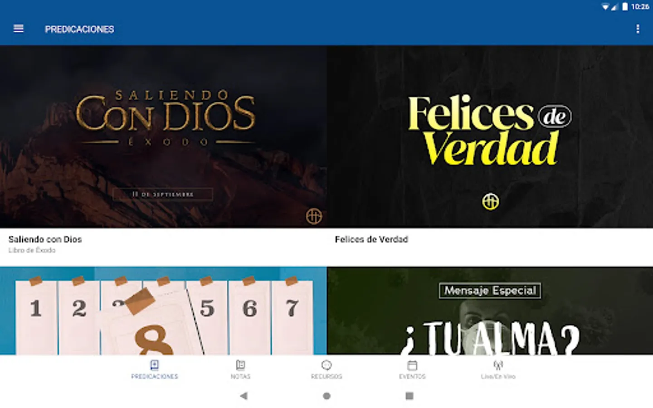Screen dimensions: 653x408
Task: Tap the Recursos icon in bottom bar
Action: [326, 365]
